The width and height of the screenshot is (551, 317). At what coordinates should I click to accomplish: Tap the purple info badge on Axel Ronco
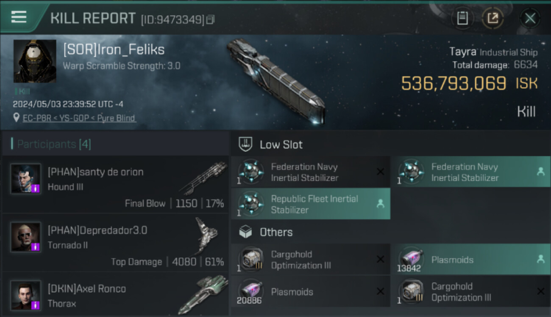[x=36, y=305]
